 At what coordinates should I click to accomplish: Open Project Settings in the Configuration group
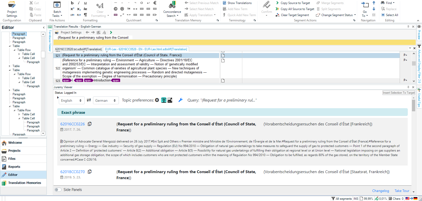click(x=12, y=9)
